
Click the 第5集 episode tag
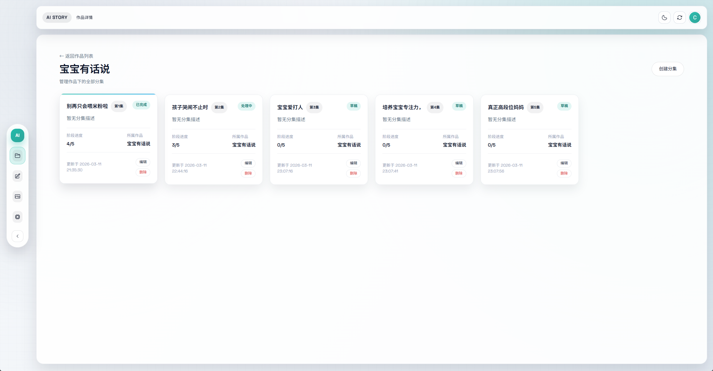click(535, 107)
